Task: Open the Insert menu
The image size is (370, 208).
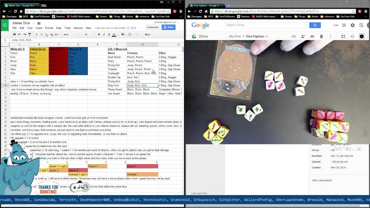Action: 39,28
